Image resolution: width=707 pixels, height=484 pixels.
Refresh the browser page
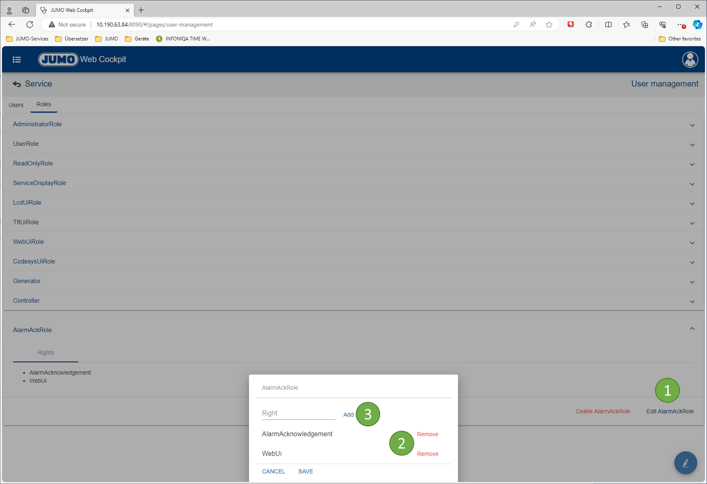click(30, 25)
